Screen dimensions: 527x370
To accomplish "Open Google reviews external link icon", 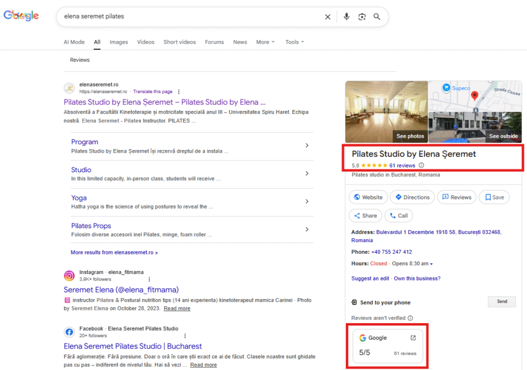I will tap(413, 338).
